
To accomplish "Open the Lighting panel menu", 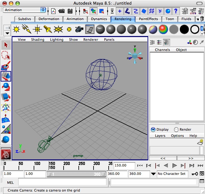I will coord(56,40).
